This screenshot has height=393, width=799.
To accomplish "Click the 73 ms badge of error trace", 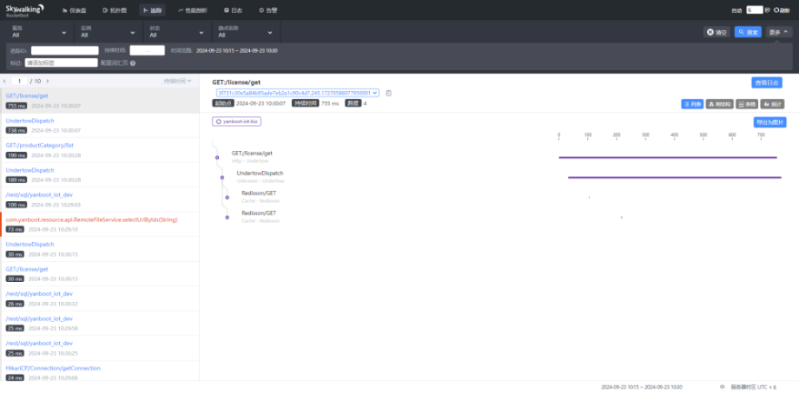I will point(14,230).
